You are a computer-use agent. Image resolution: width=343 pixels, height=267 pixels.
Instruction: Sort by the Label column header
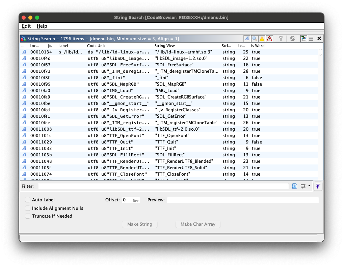pos(63,46)
